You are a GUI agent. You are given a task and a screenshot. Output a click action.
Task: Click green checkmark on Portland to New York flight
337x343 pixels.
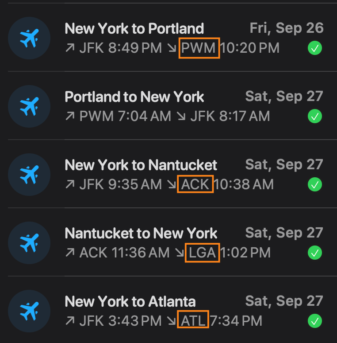(314, 117)
